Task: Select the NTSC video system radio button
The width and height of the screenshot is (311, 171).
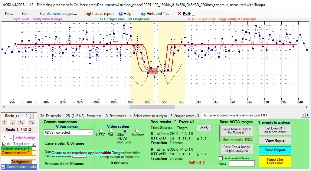Action: tap(99, 131)
